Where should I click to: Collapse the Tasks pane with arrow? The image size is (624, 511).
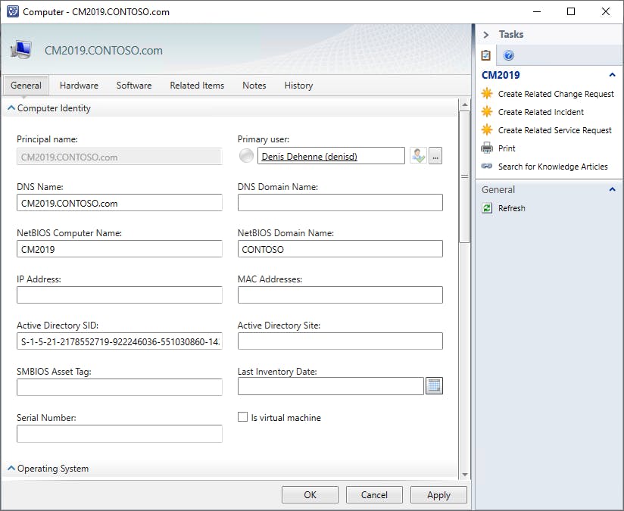pyautogui.click(x=486, y=35)
